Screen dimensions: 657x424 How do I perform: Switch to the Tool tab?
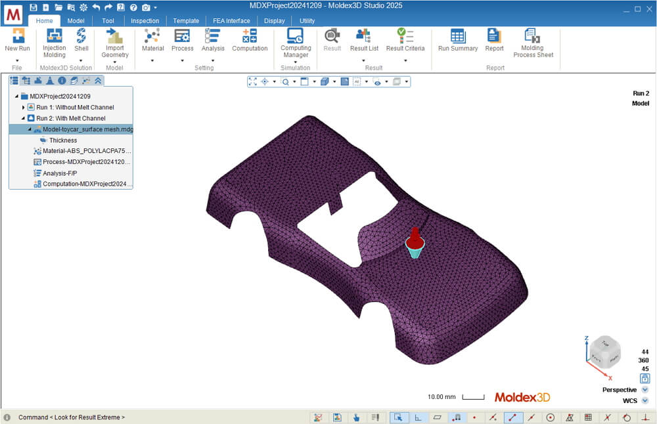click(108, 20)
